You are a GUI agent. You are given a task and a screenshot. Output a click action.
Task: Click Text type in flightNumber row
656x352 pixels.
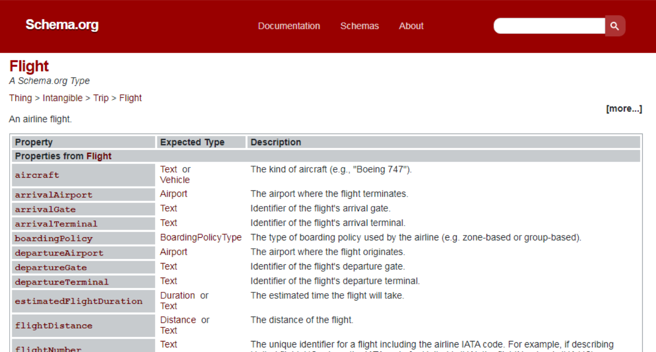169,344
